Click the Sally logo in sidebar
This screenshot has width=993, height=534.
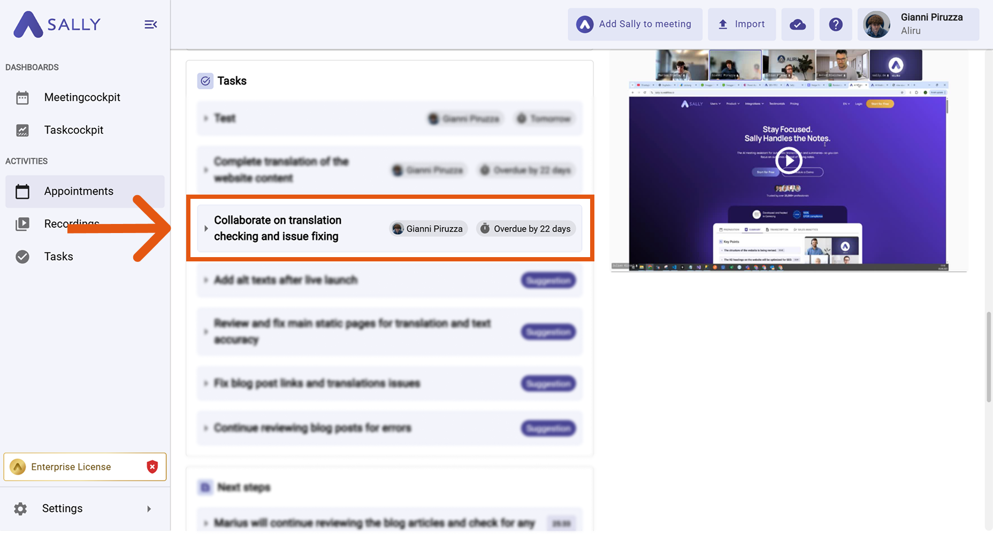click(x=57, y=24)
